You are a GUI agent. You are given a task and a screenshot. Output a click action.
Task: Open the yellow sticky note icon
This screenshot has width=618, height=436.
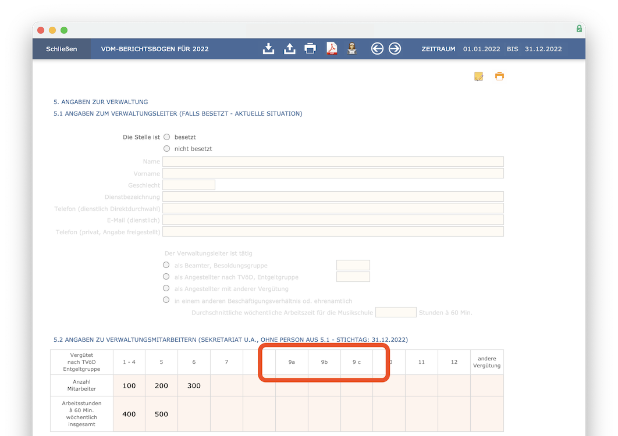[478, 76]
